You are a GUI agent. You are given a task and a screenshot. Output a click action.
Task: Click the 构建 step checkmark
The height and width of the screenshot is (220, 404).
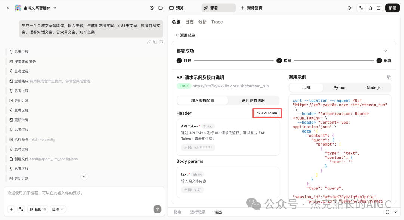tap(279, 61)
